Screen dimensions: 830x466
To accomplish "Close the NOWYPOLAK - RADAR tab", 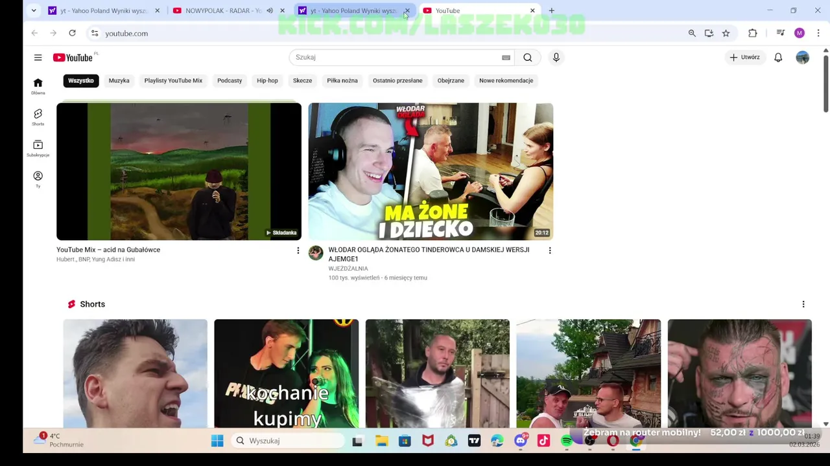I will [282, 10].
